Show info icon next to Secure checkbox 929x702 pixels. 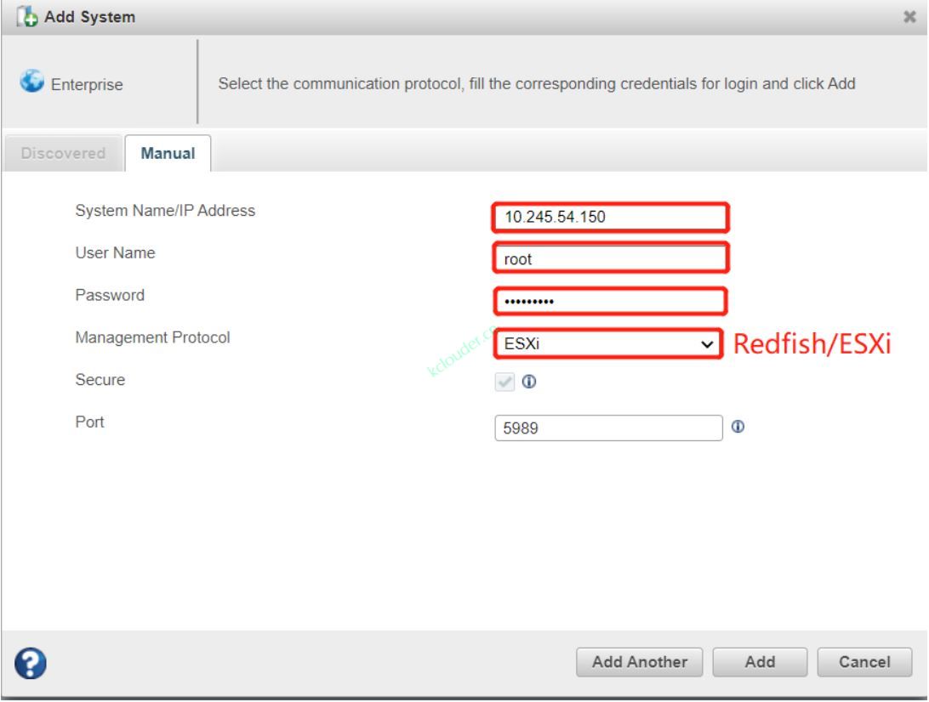(x=529, y=382)
